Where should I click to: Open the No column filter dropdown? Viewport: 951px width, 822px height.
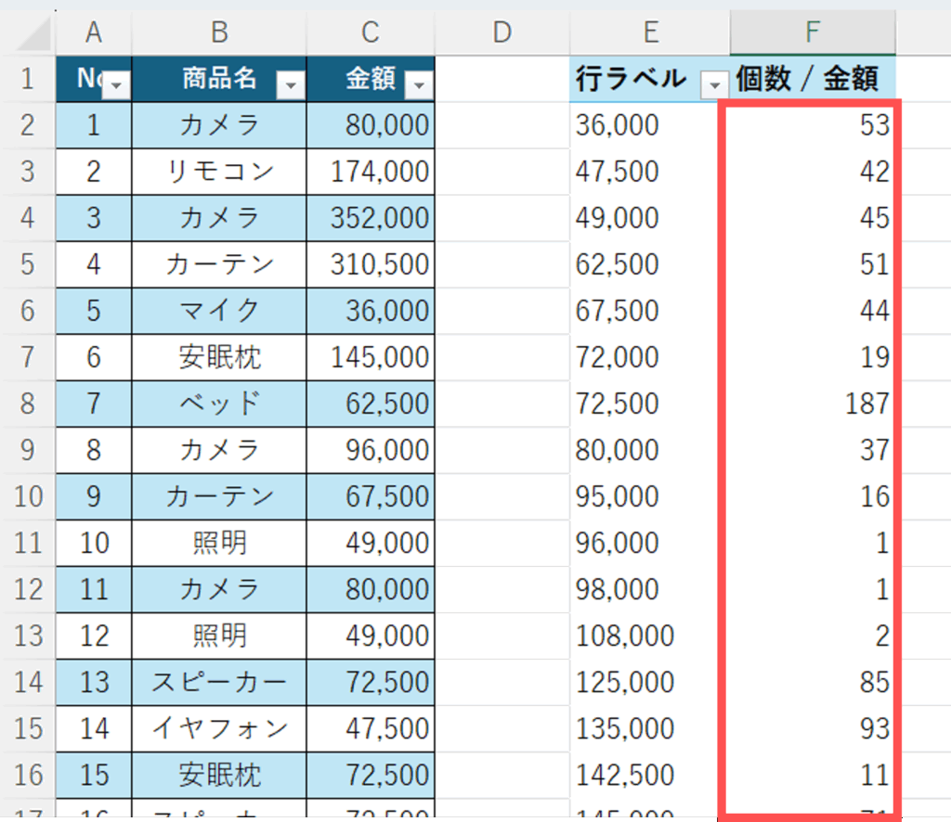(117, 86)
